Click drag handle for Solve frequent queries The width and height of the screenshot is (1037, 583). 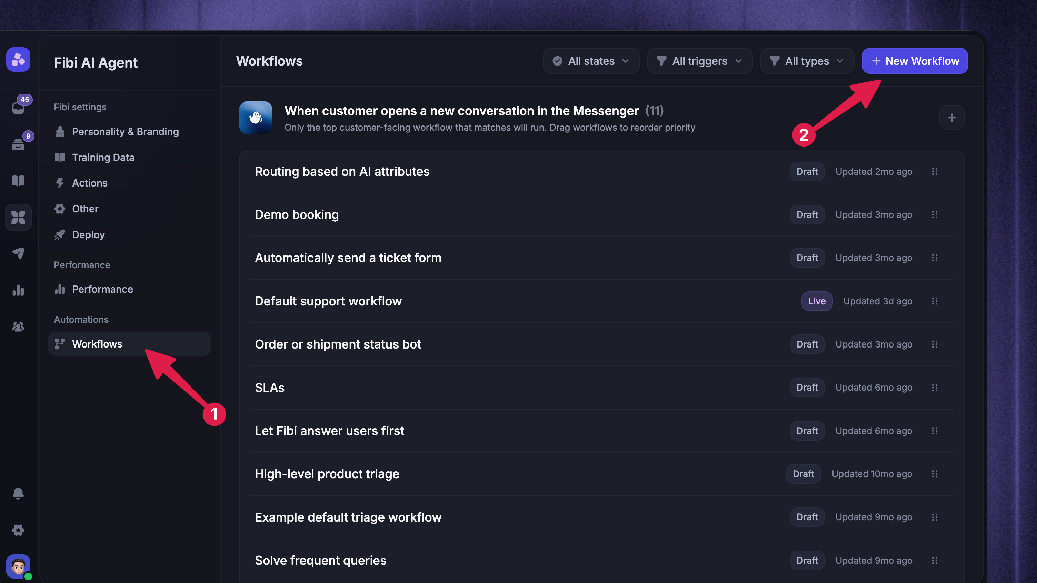[935, 561]
